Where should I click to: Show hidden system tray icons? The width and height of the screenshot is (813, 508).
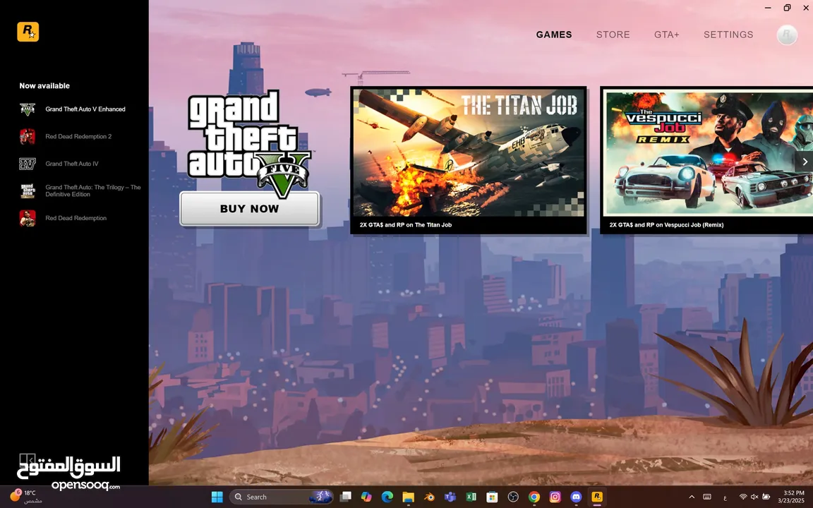pos(691,497)
